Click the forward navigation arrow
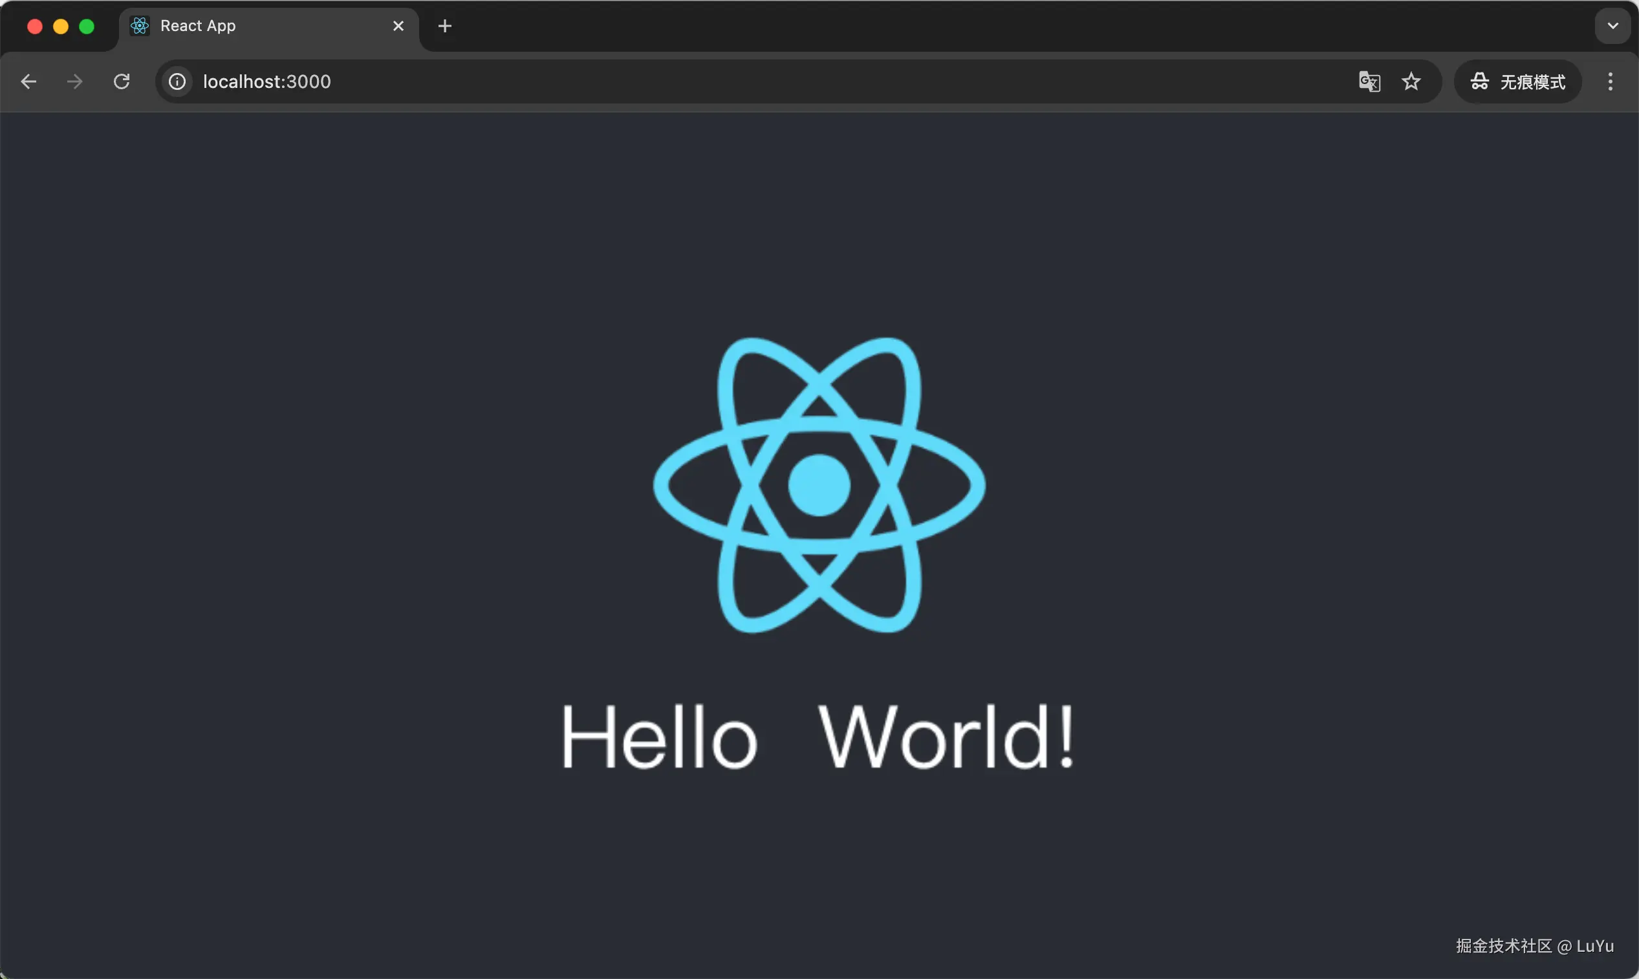This screenshot has height=979, width=1639. point(74,81)
